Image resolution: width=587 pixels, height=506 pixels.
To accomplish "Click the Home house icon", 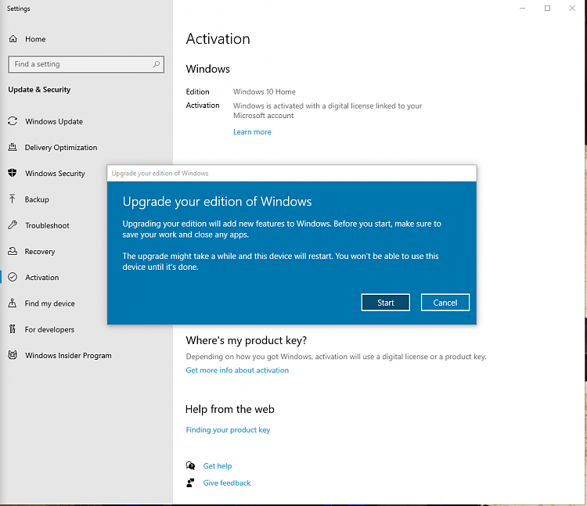I will pos(13,39).
